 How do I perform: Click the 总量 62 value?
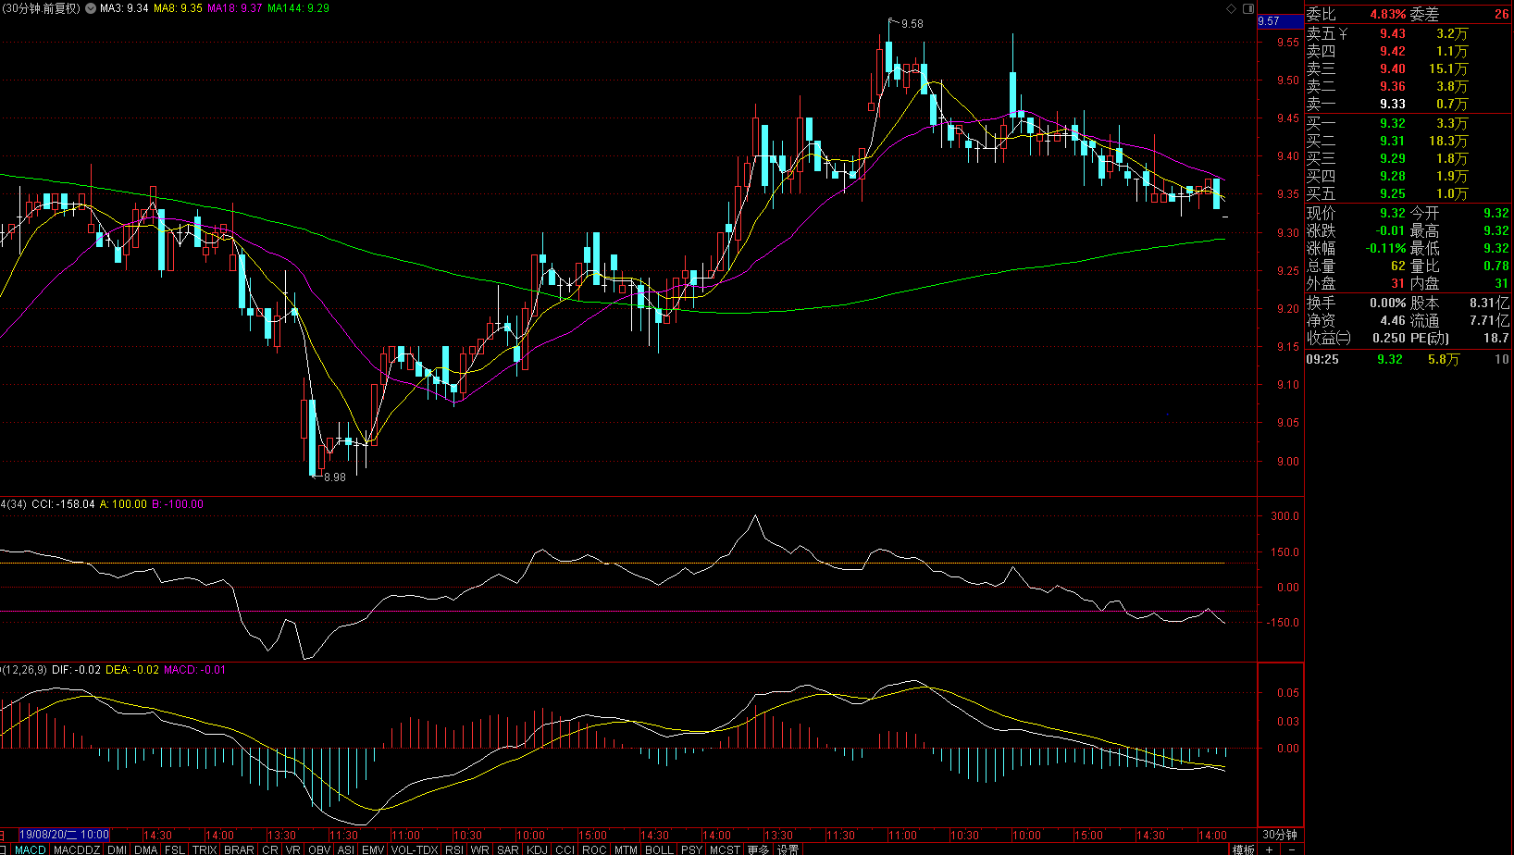(x=1398, y=266)
